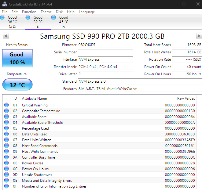
Task: Click the status circle for F: drive
Action: [53, 17]
